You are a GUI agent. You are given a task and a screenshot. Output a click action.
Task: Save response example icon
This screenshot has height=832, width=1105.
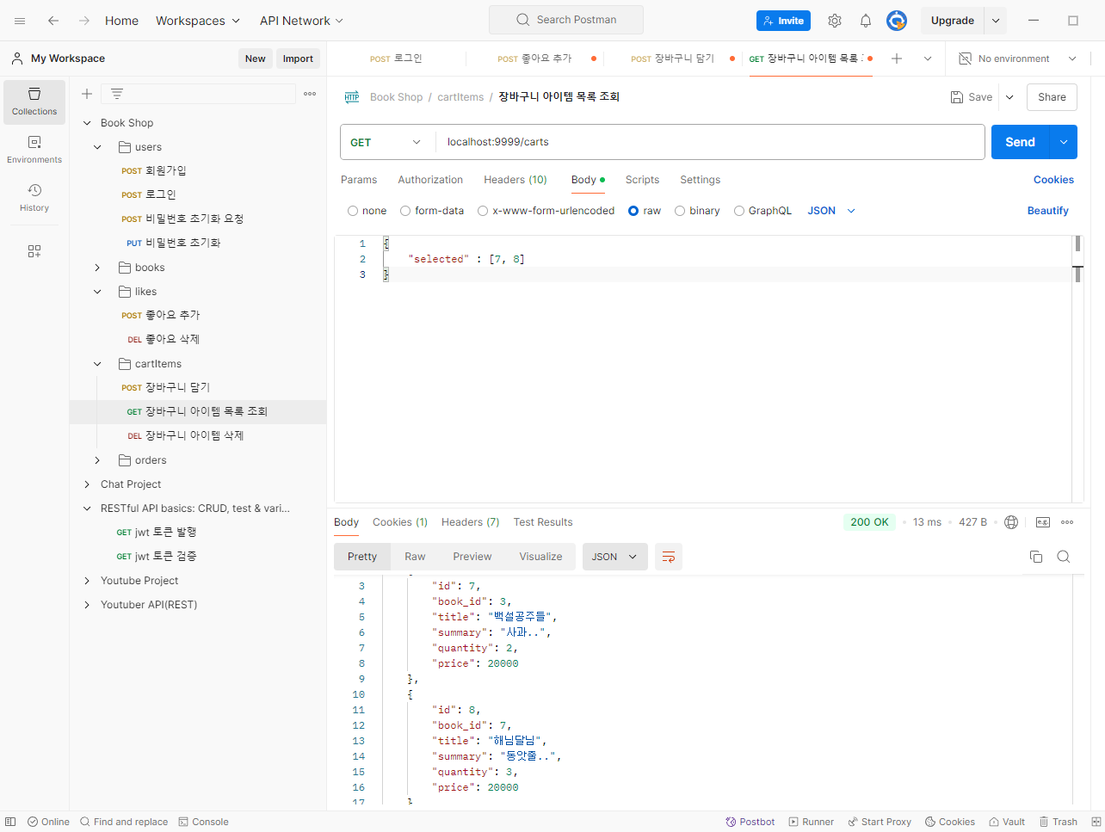[1043, 522]
